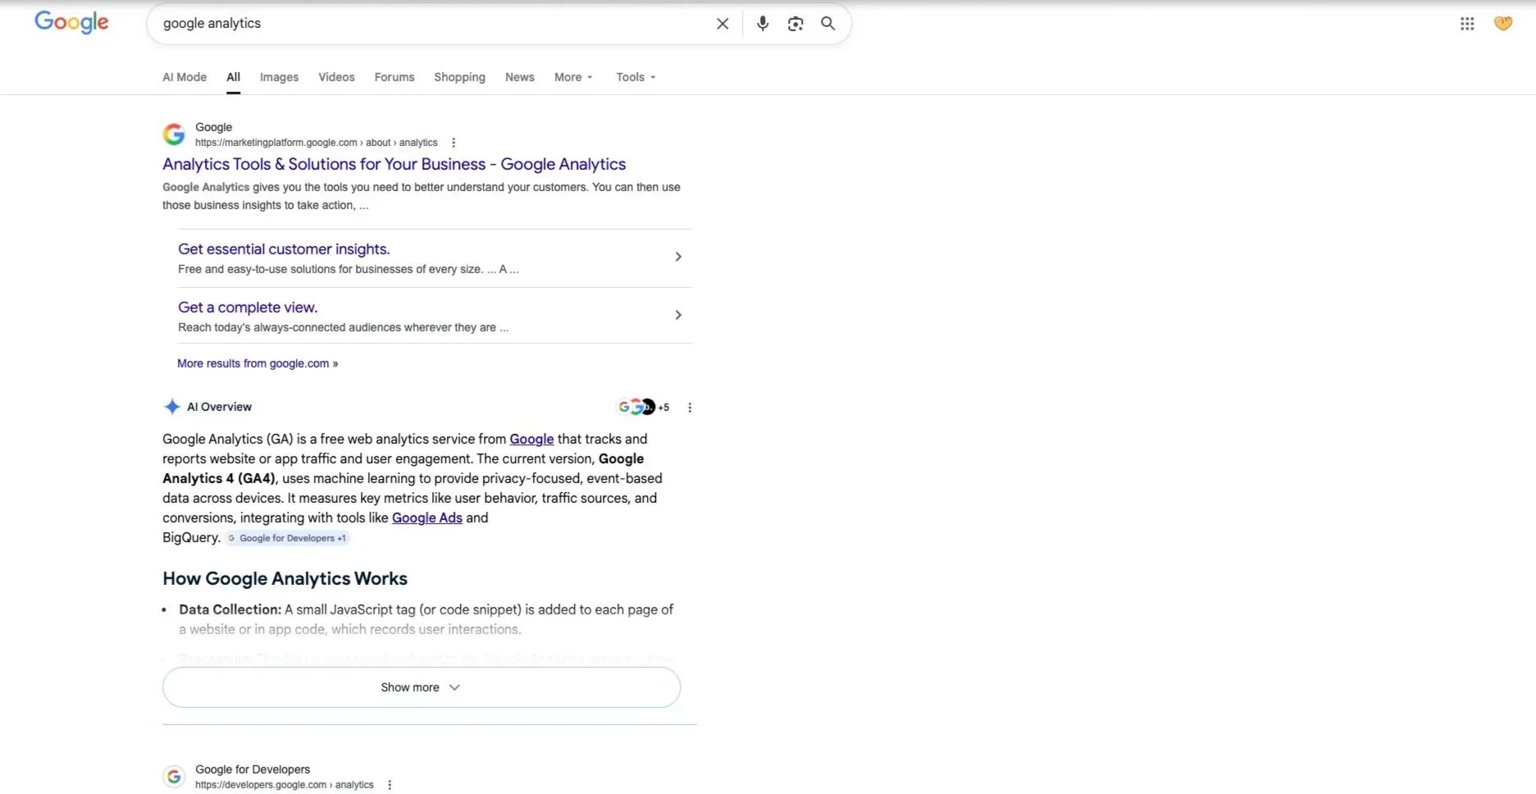This screenshot has width=1536, height=794.
Task: Follow the Google link in AI Overview
Action: point(531,439)
